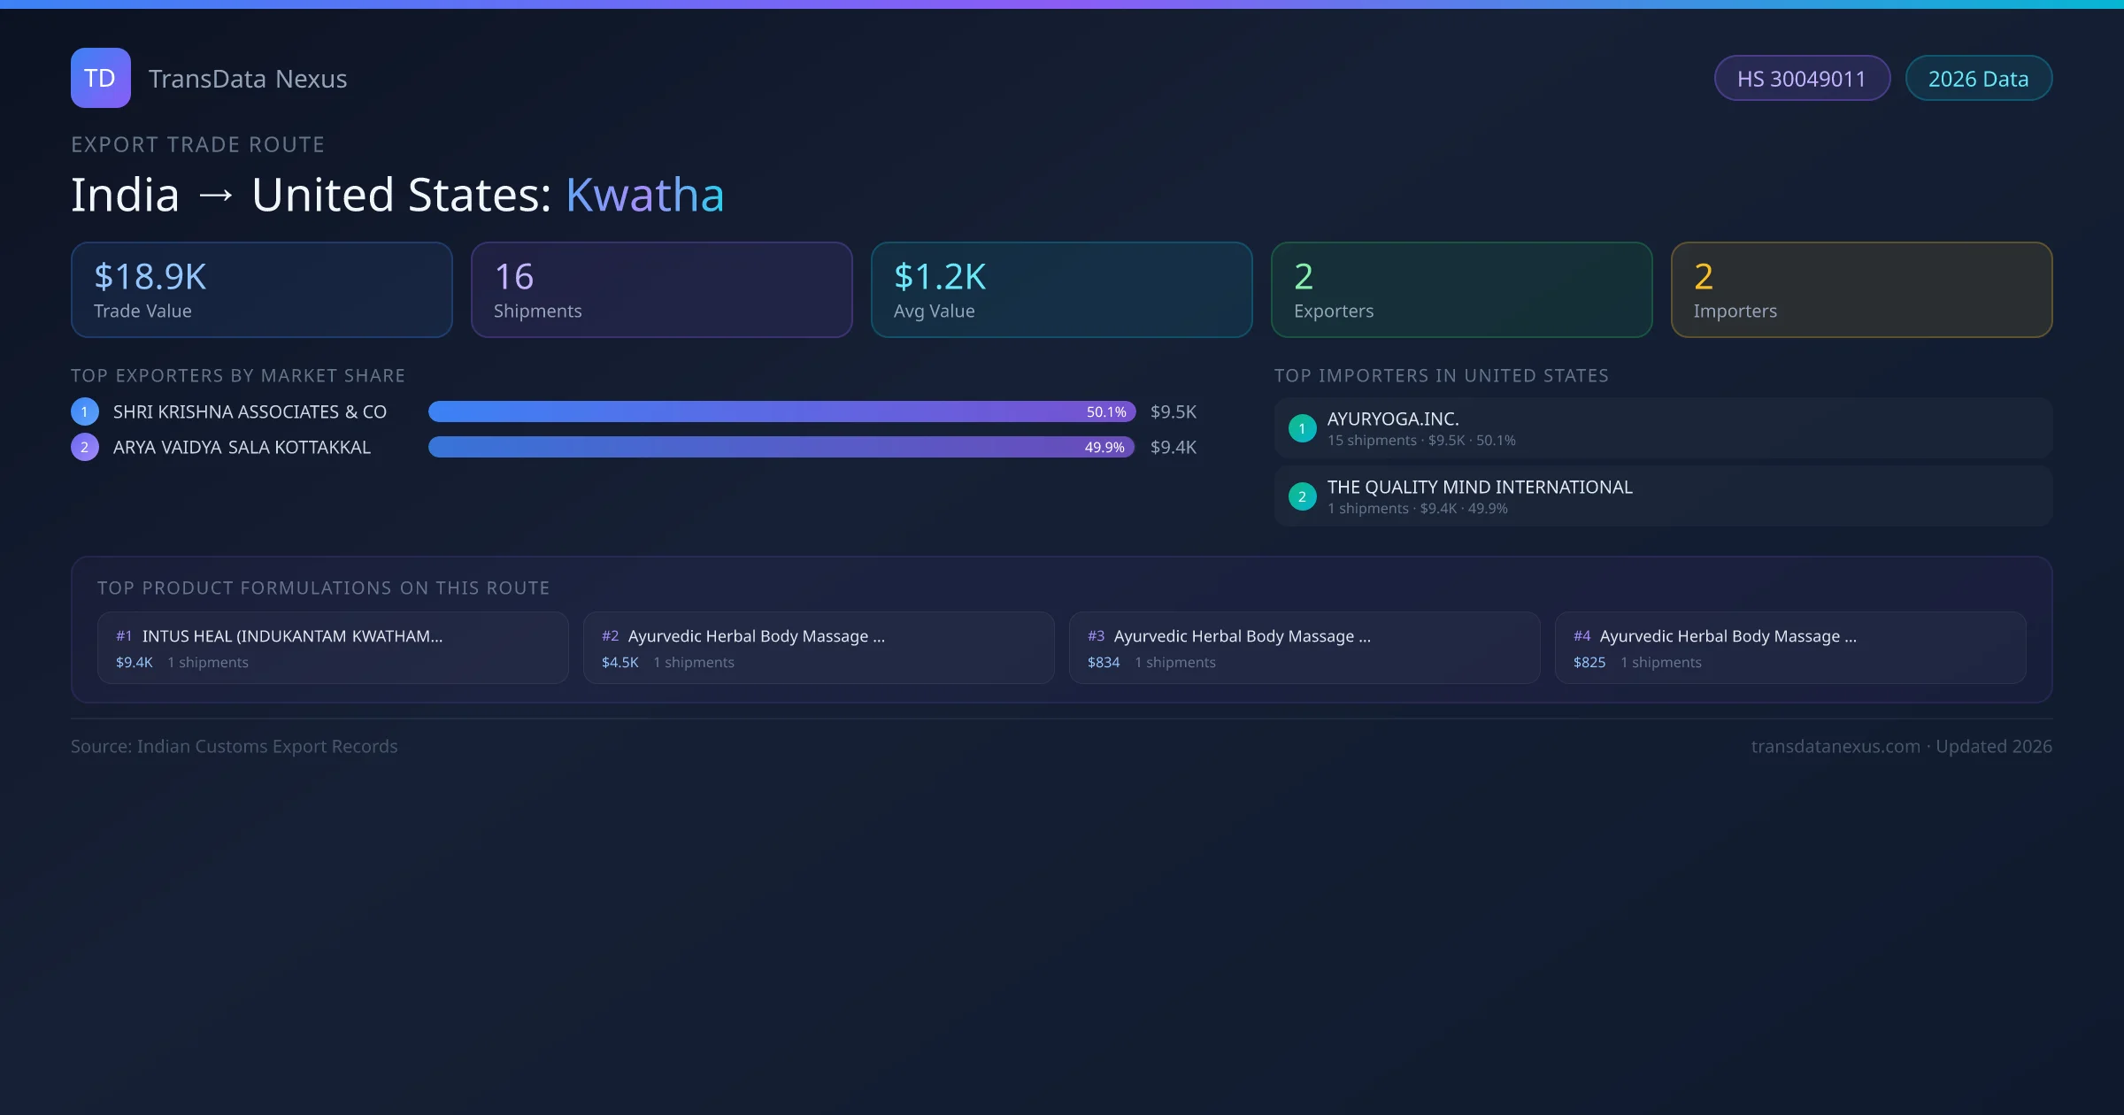2124x1115 pixels.
Task: Select the #1 INTUS HEAL product card
Action: click(x=332, y=648)
